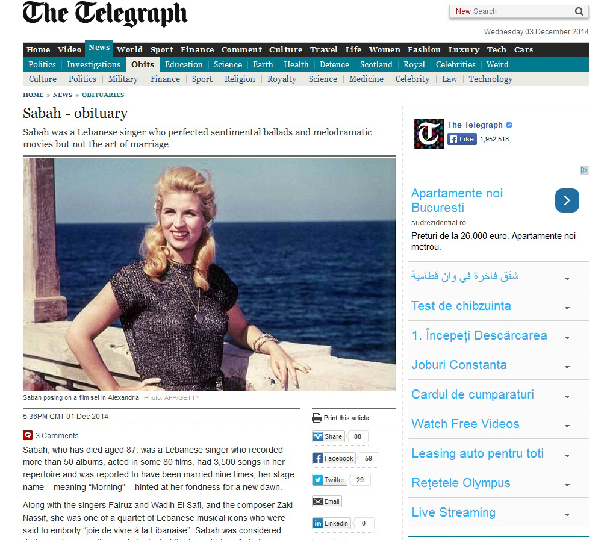Click the search magnifying glass icon
The image size is (613, 540).
click(579, 11)
